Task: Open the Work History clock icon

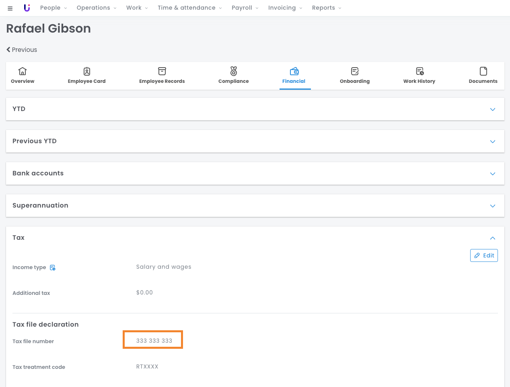Action: [x=420, y=71]
